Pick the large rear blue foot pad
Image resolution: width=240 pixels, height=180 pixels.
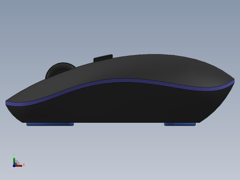(184, 124)
